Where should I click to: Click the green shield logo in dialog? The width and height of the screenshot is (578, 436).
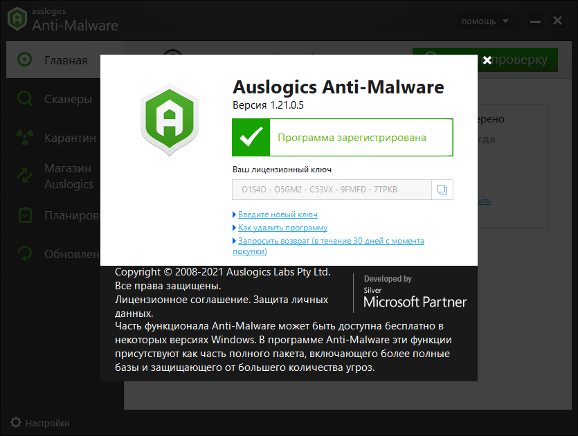click(x=170, y=120)
